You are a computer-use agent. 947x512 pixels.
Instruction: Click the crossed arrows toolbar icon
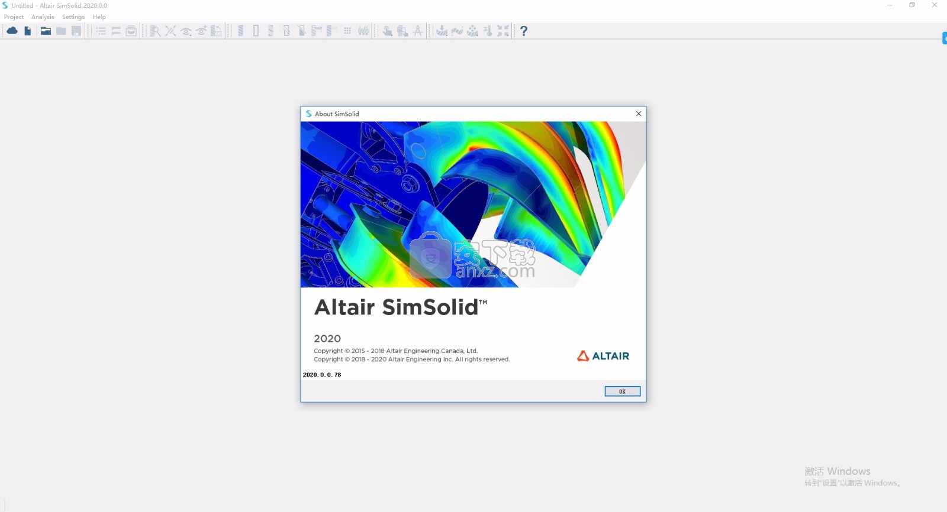[170, 31]
